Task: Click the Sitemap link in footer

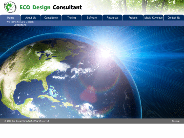Action: (176, 121)
